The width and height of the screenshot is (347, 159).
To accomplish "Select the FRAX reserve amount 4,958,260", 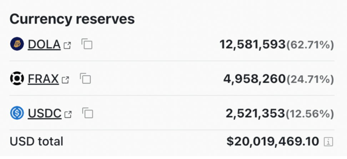I will [255, 79].
